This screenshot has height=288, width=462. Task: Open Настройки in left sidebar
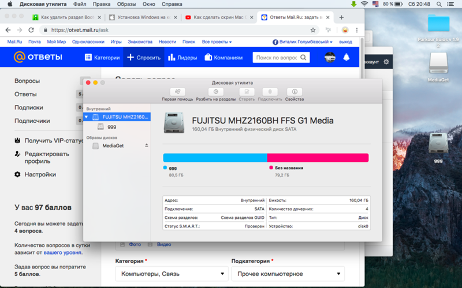pyautogui.click(x=35, y=175)
